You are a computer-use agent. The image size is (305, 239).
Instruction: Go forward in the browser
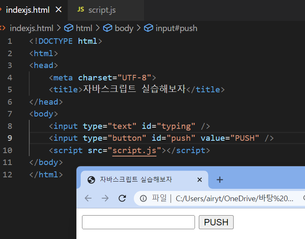105,198
